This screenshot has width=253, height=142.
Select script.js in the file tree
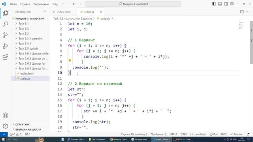[x=30, y=78]
